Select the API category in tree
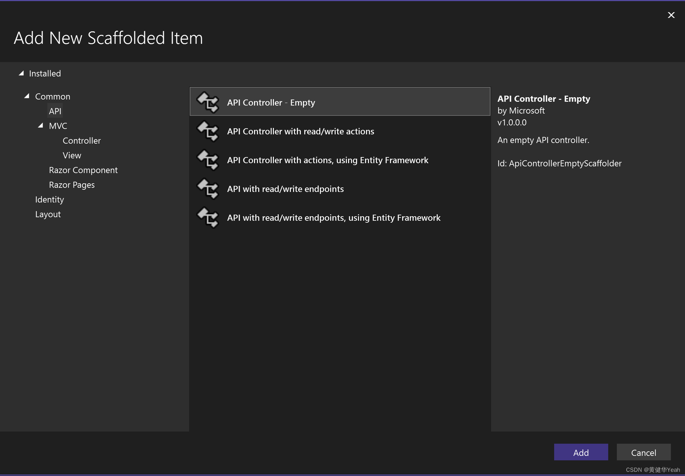 [x=55, y=111]
